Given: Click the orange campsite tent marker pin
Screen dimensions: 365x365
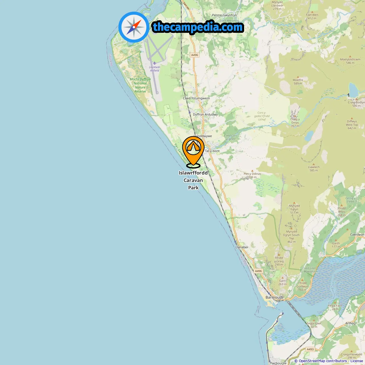Looking at the screenshot, I should (193, 151).
